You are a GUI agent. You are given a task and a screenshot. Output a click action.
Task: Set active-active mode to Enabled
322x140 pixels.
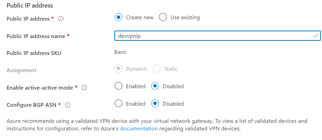coord(118,86)
